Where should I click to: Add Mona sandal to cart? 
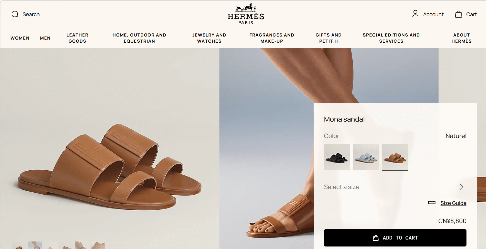tap(395, 238)
